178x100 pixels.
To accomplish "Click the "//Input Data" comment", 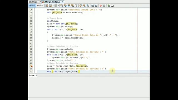I will 55,18.
